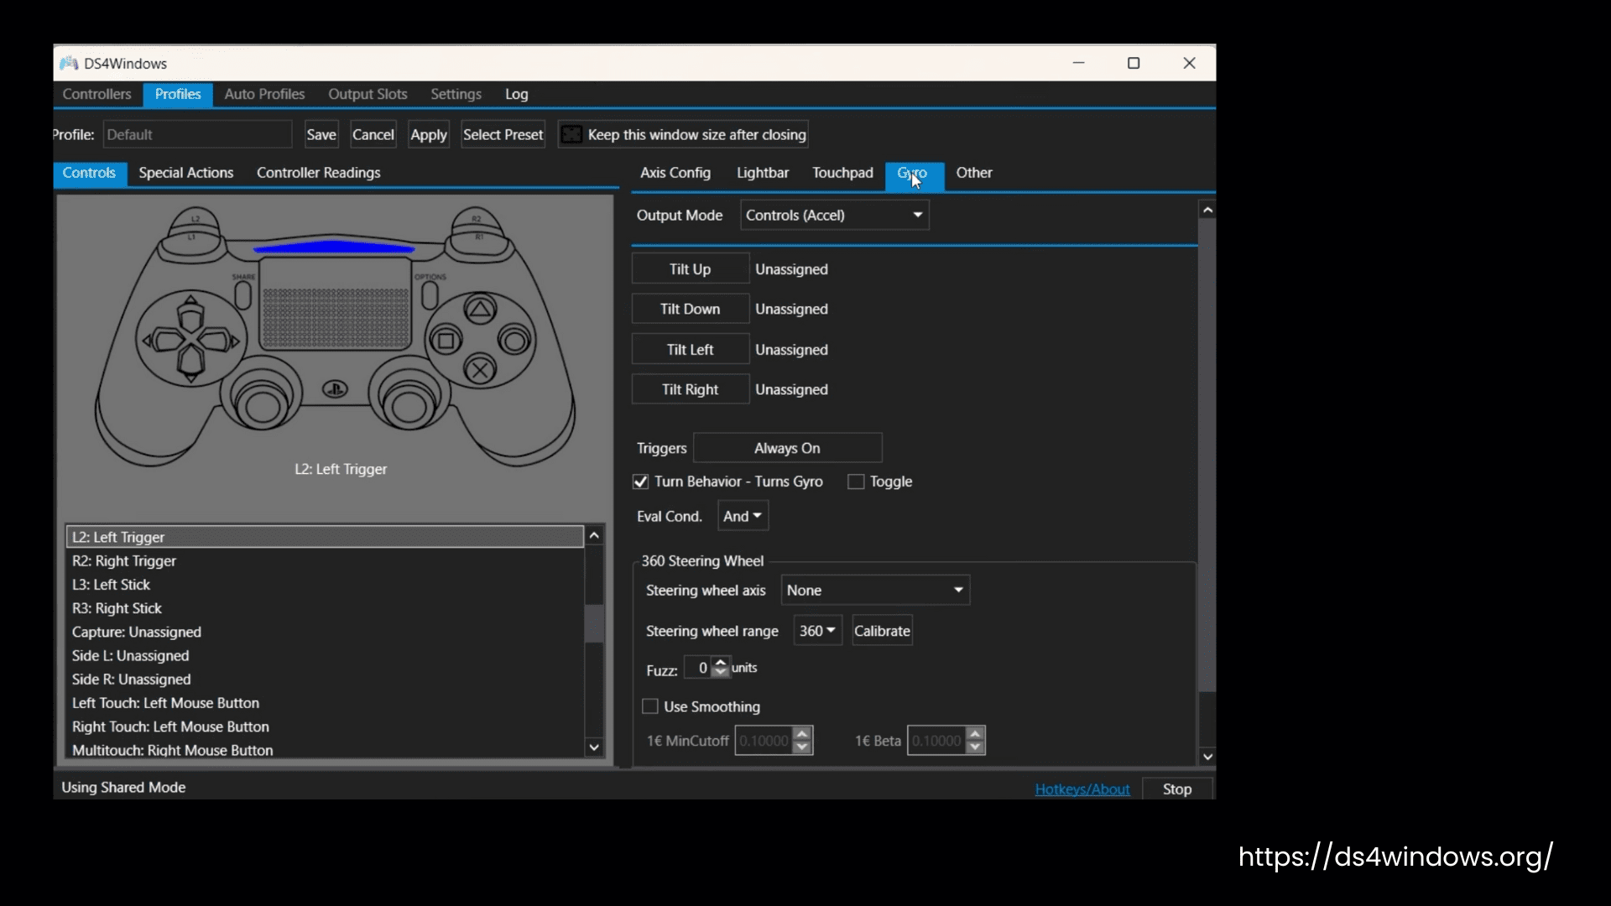Click the controls list scroll down arrow
The width and height of the screenshot is (1611, 906).
(594, 747)
